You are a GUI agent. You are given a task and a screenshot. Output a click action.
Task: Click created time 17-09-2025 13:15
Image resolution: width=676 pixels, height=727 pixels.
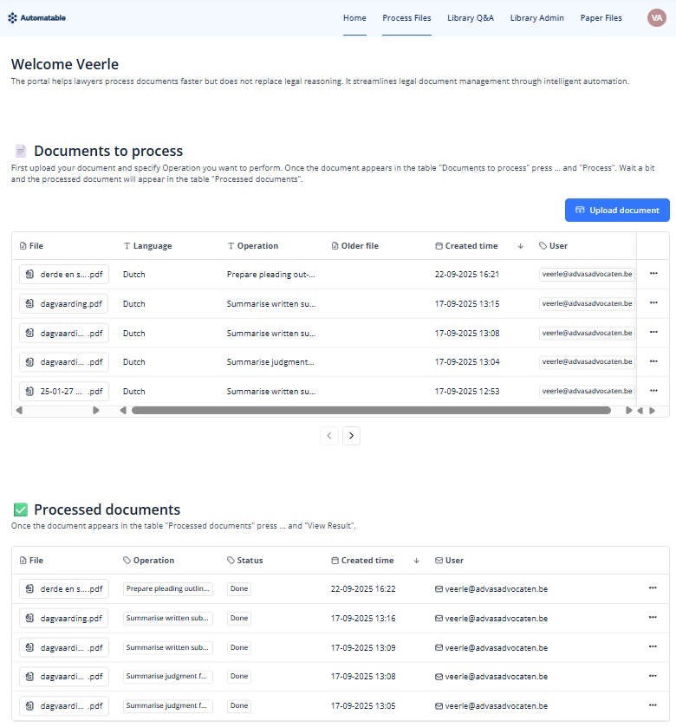[467, 303]
